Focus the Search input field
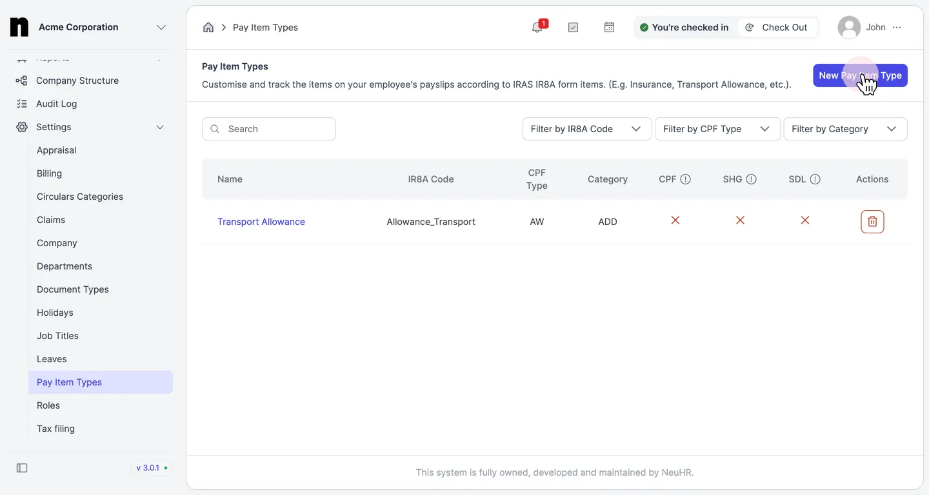 pyautogui.click(x=269, y=129)
